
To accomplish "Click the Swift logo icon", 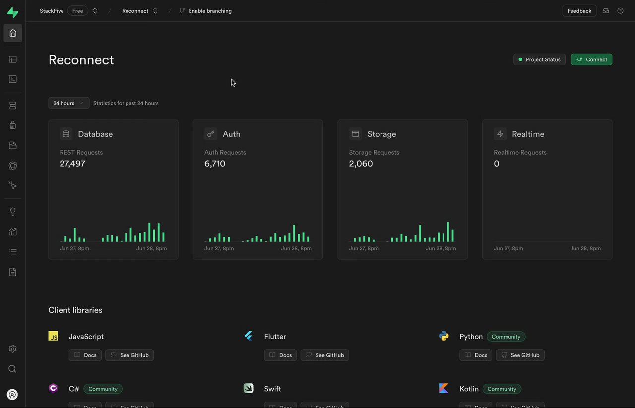I will (x=249, y=388).
